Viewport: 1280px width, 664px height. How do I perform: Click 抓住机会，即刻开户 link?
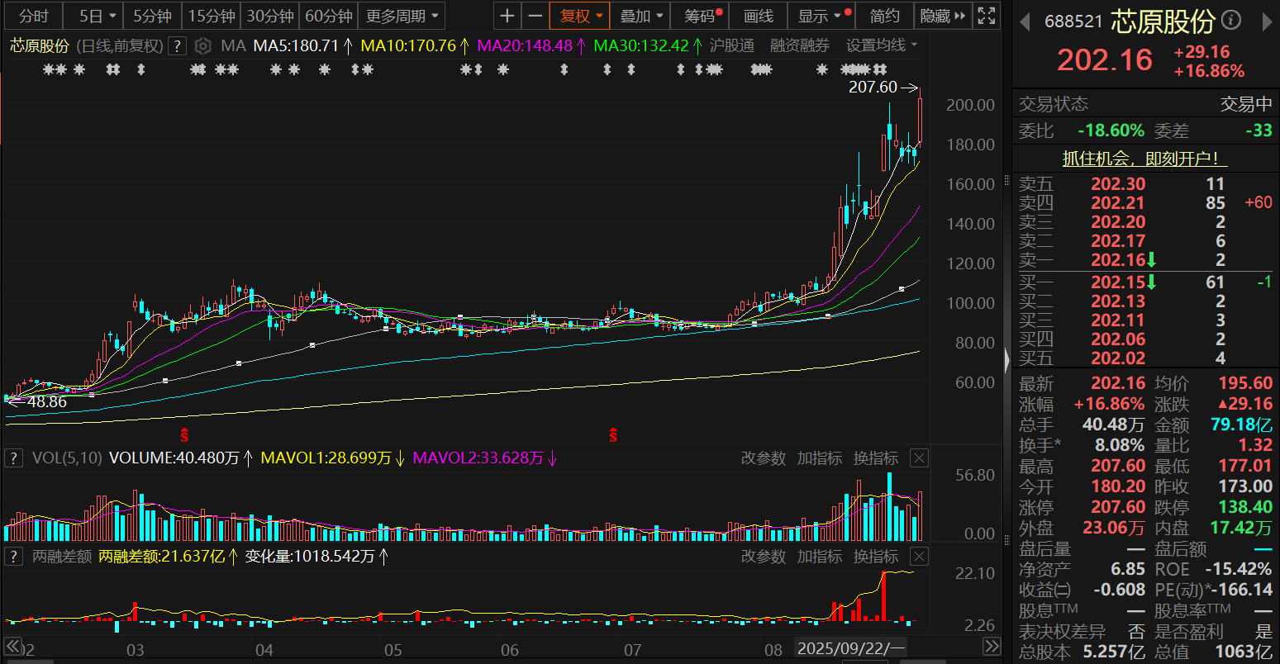click(1140, 159)
